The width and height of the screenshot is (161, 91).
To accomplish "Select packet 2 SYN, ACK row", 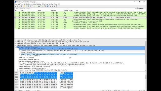I will click(x=80, y=14).
